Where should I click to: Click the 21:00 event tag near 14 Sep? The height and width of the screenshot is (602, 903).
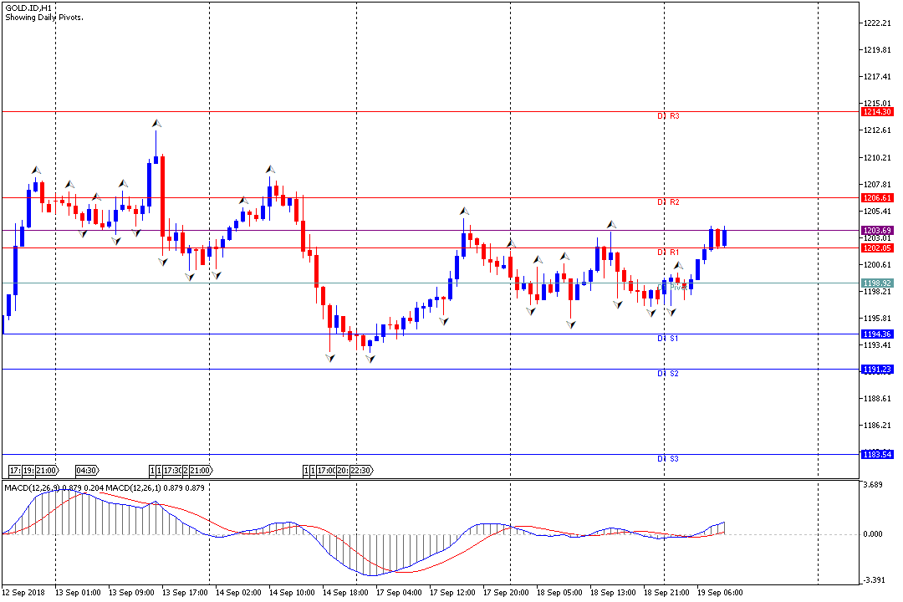[201, 471]
